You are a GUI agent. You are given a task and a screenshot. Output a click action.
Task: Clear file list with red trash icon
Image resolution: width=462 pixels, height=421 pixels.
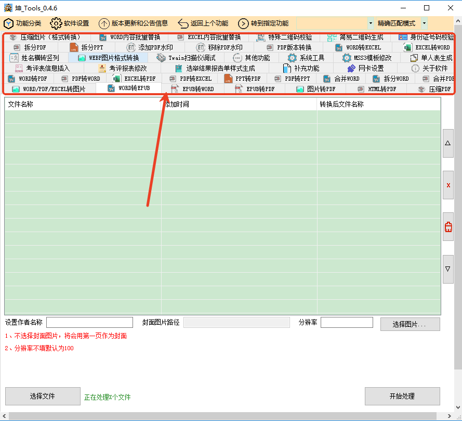pos(448,227)
